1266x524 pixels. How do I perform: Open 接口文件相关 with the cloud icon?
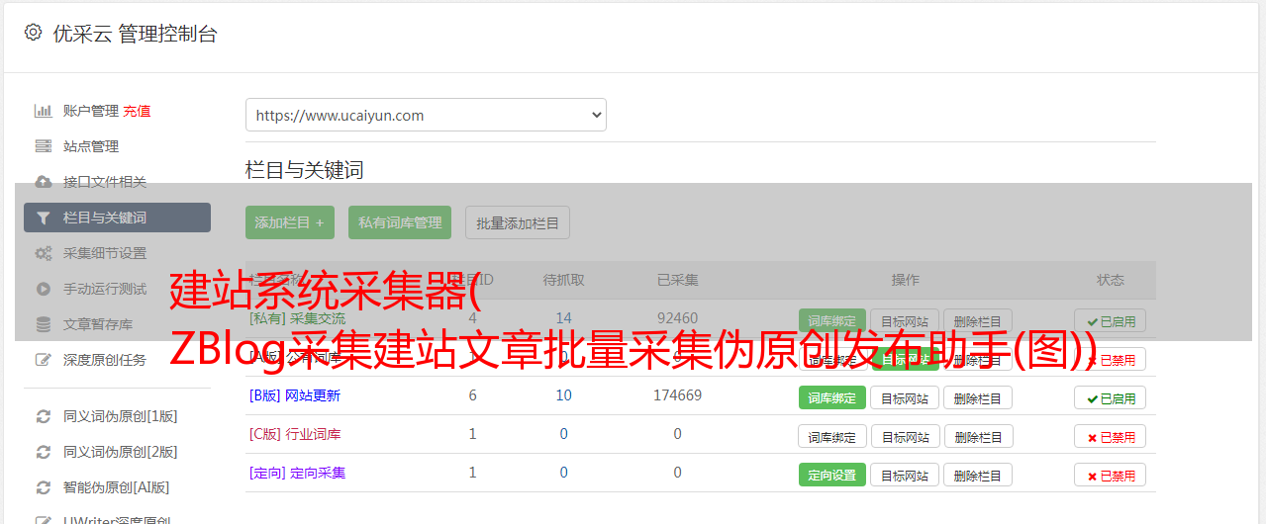click(105, 182)
